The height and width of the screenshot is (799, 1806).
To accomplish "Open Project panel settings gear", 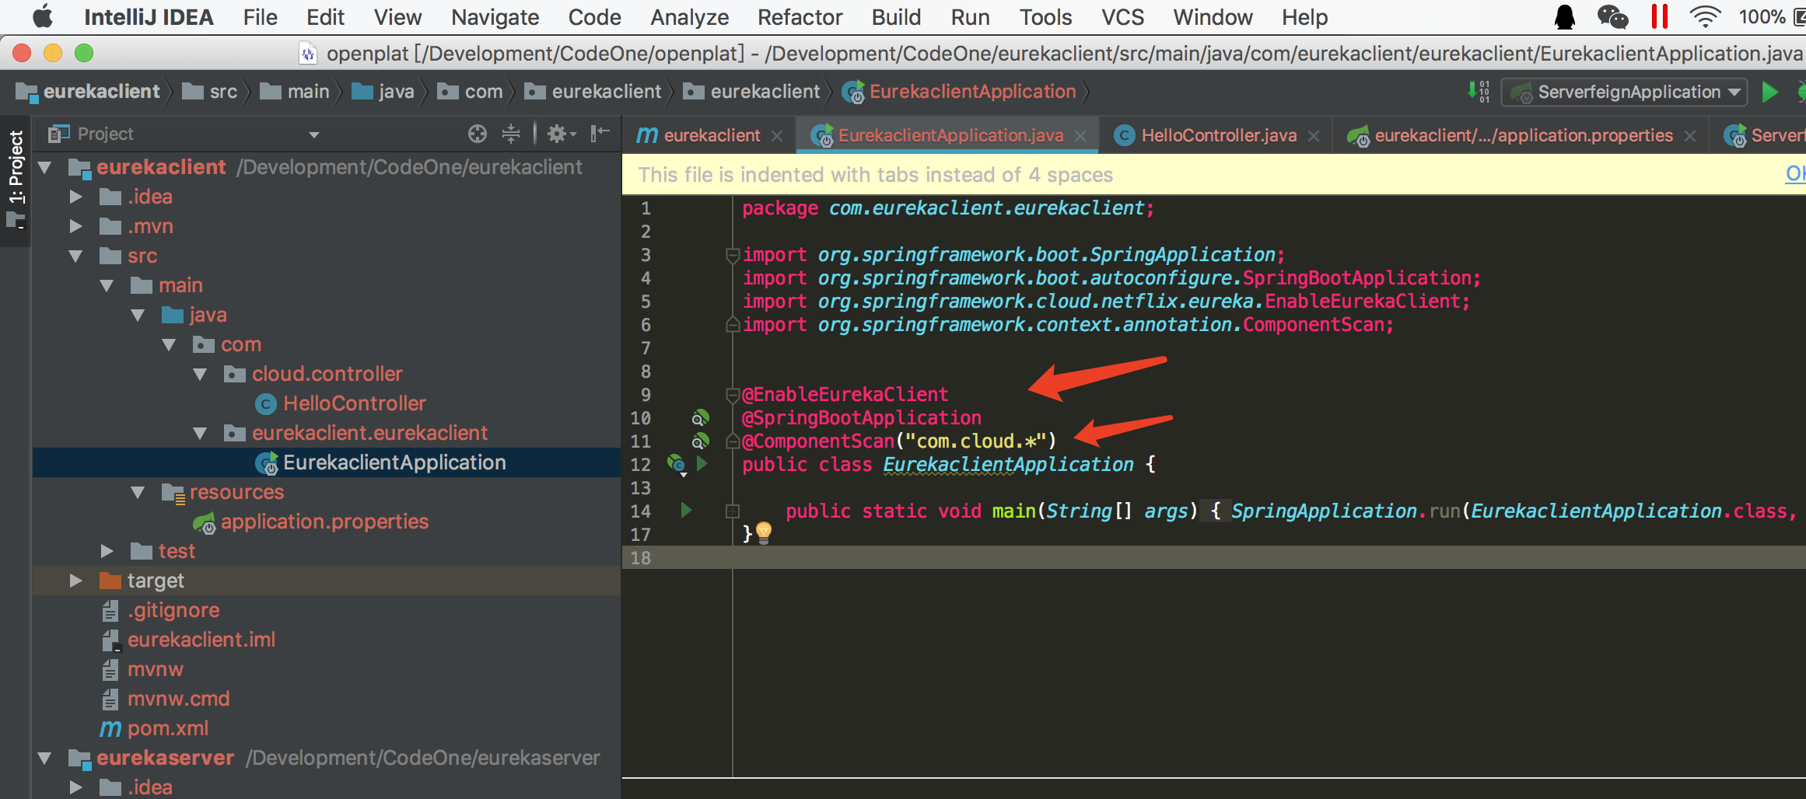I will 562,134.
